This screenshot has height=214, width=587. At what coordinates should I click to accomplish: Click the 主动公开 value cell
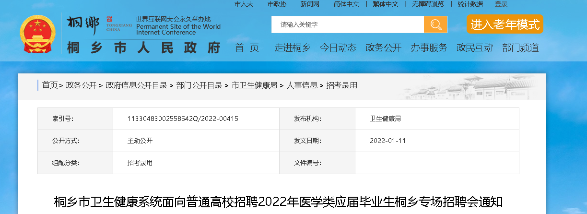click(x=196, y=141)
